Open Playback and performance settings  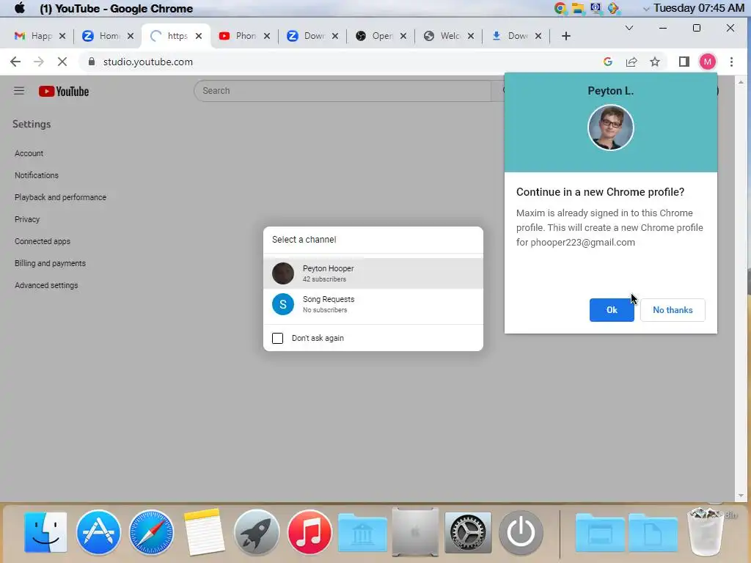(60, 197)
